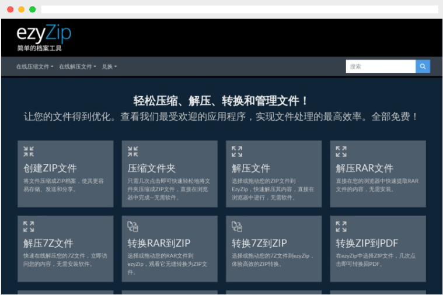443x295 pixels.
Task: Click the expand icon above 转换ZIP到PDF
Action: [x=341, y=226]
